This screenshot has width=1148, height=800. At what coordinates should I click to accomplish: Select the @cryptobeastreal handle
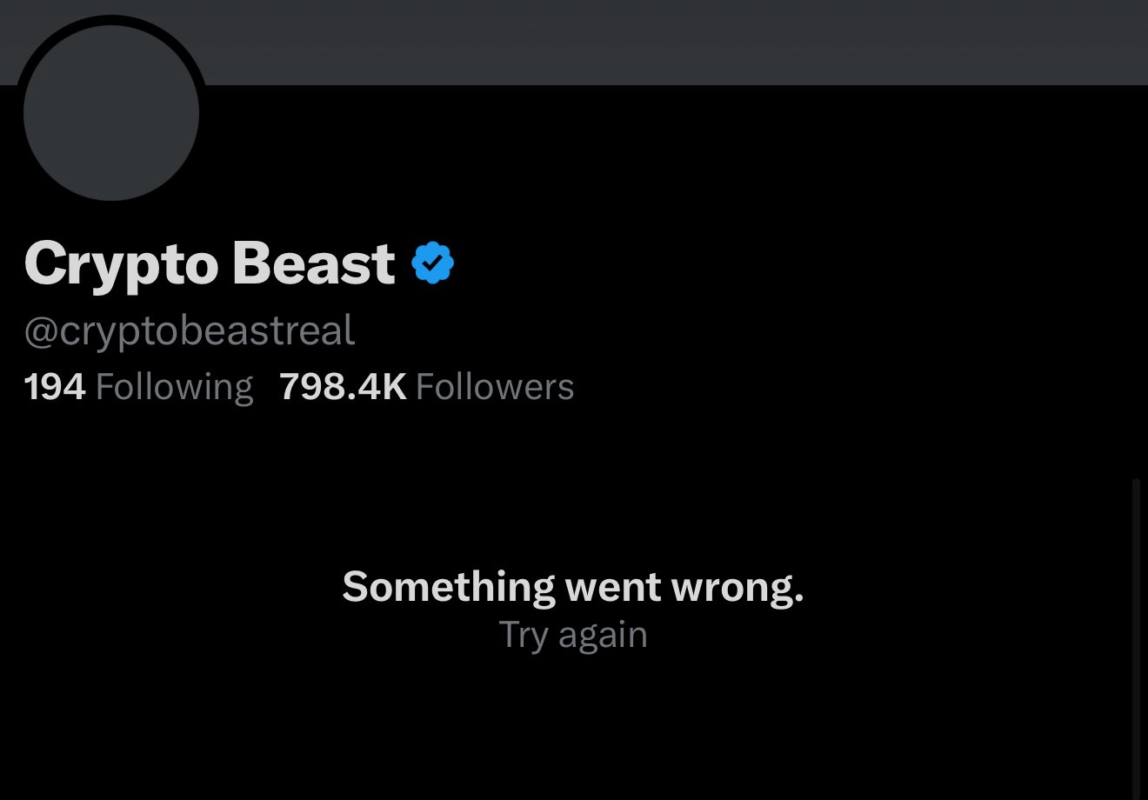(x=190, y=331)
